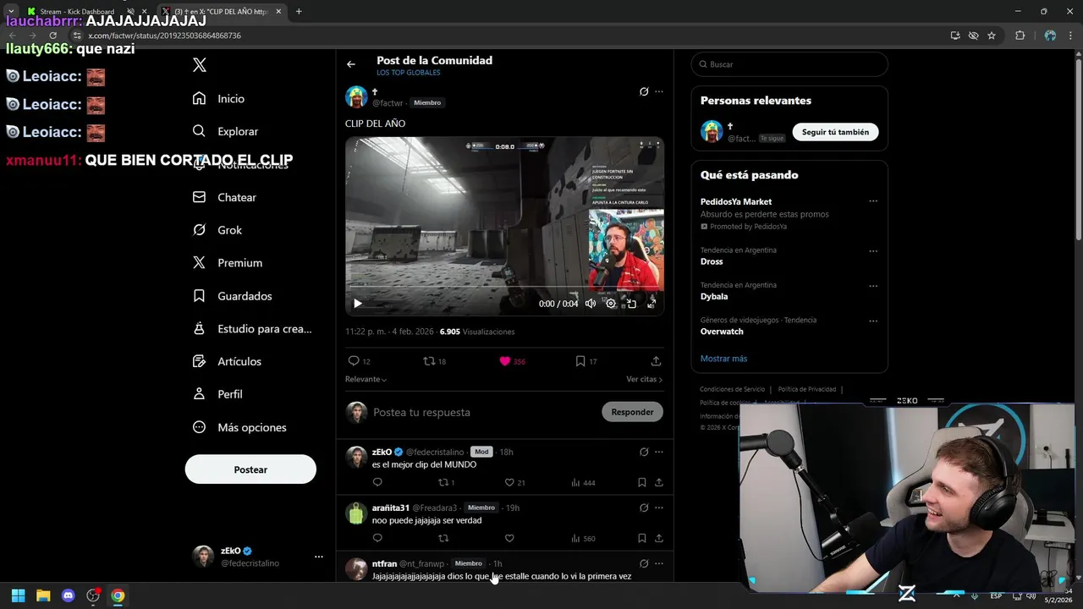The image size is (1083, 609).
Task: Expand the video to fullscreen
Action: coord(651,304)
